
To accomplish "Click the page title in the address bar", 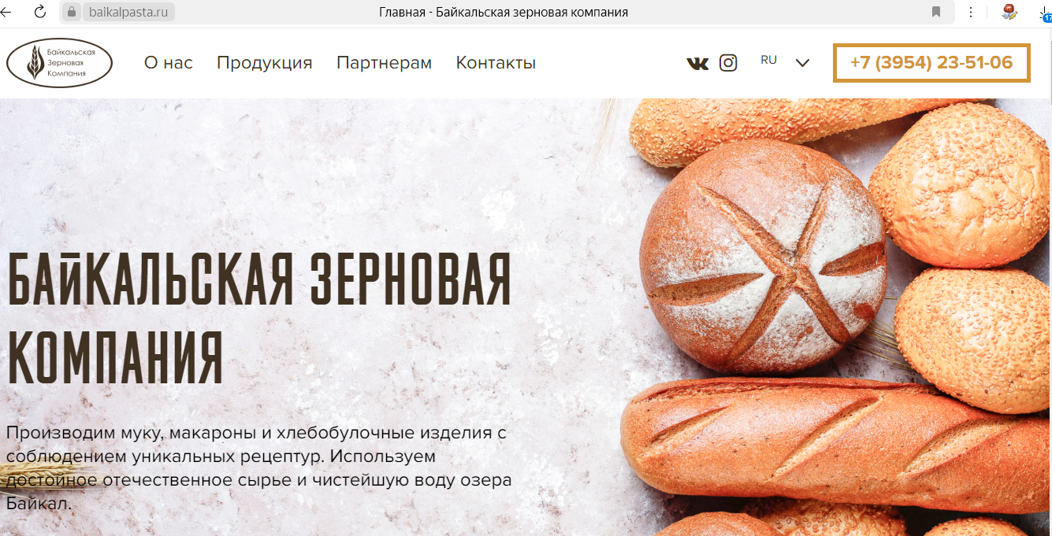I will 504,12.
